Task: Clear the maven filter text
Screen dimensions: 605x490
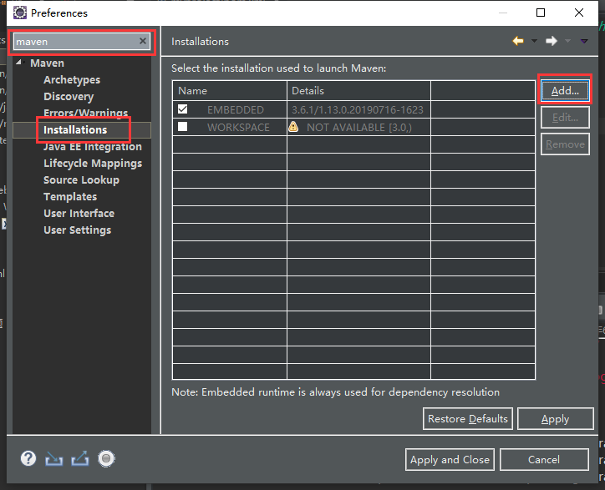Action: coord(143,41)
